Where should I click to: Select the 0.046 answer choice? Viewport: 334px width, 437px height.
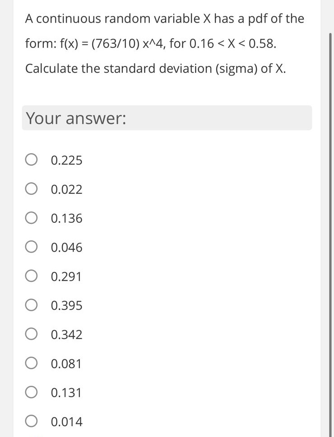pyautogui.click(x=31, y=247)
